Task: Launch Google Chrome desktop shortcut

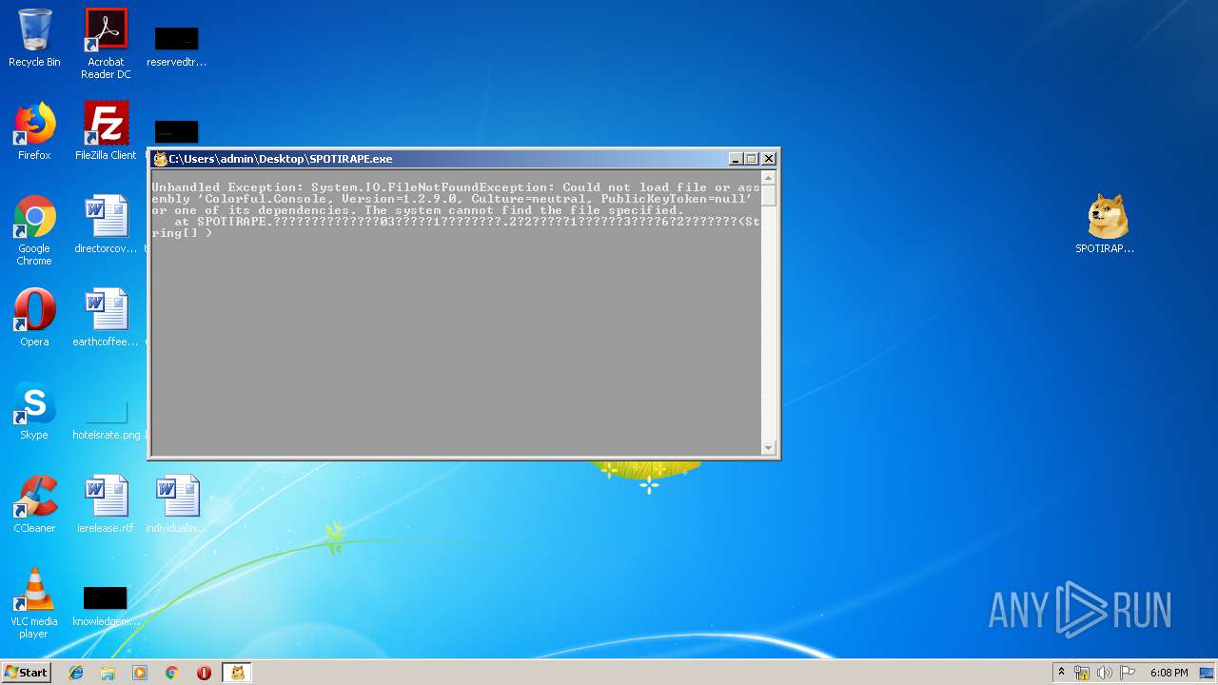Action: point(34,230)
